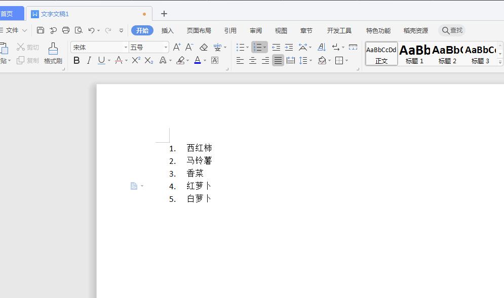This screenshot has height=298, width=504.
Task: Apply font color A with blue underline
Action: click(x=198, y=60)
